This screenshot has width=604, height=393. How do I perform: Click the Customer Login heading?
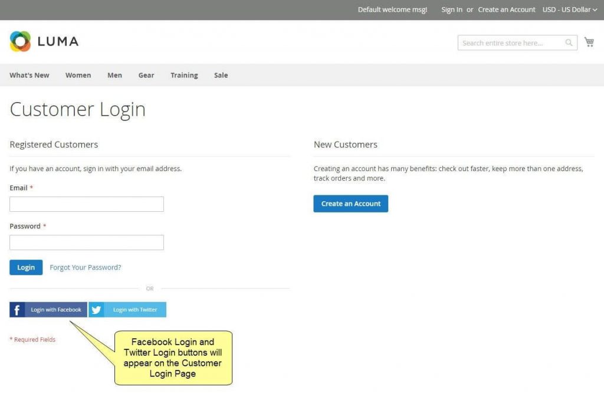[x=78, y=109]
